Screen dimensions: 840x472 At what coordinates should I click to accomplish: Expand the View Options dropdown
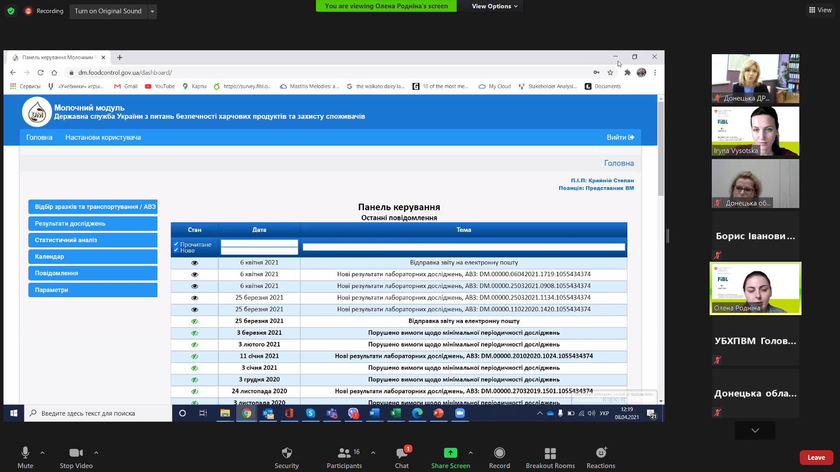pyautogui.click(x=494, y=6)
